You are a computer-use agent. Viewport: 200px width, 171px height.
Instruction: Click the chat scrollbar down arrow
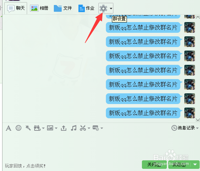pos(198,120)
